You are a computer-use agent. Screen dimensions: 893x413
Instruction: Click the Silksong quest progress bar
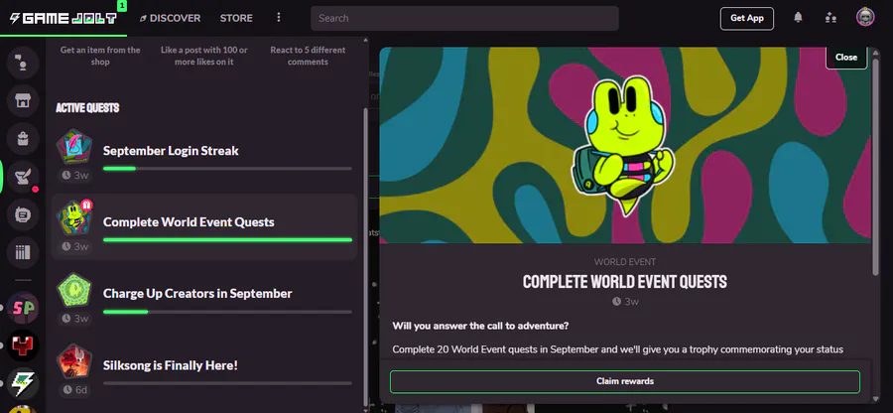227,383
